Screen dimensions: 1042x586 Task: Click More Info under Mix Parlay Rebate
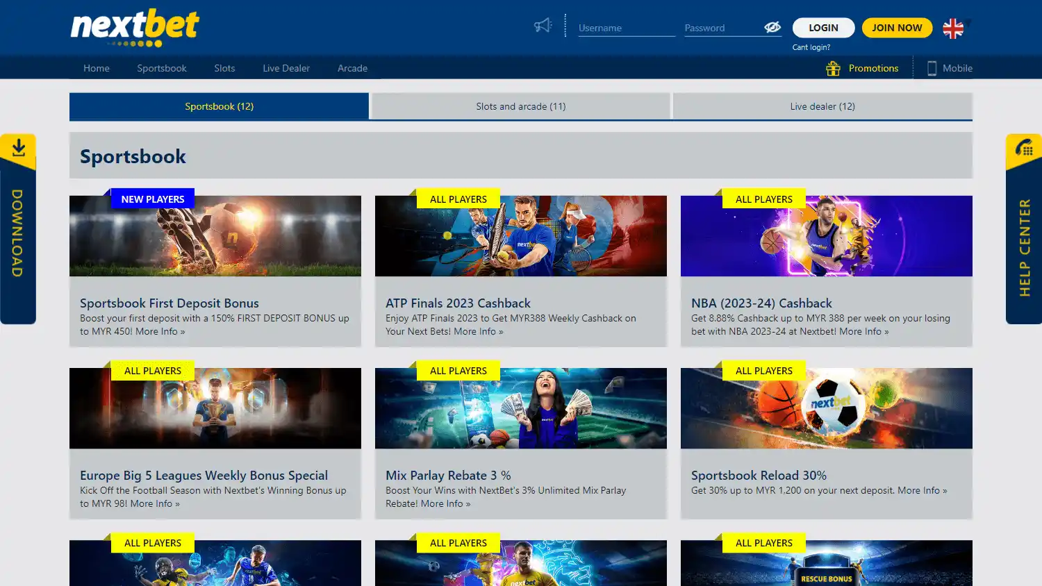pyautogui.click(x=445, y=503)
